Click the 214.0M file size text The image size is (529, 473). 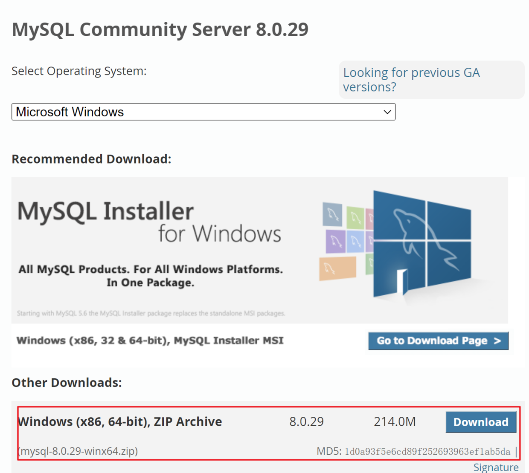395,421
